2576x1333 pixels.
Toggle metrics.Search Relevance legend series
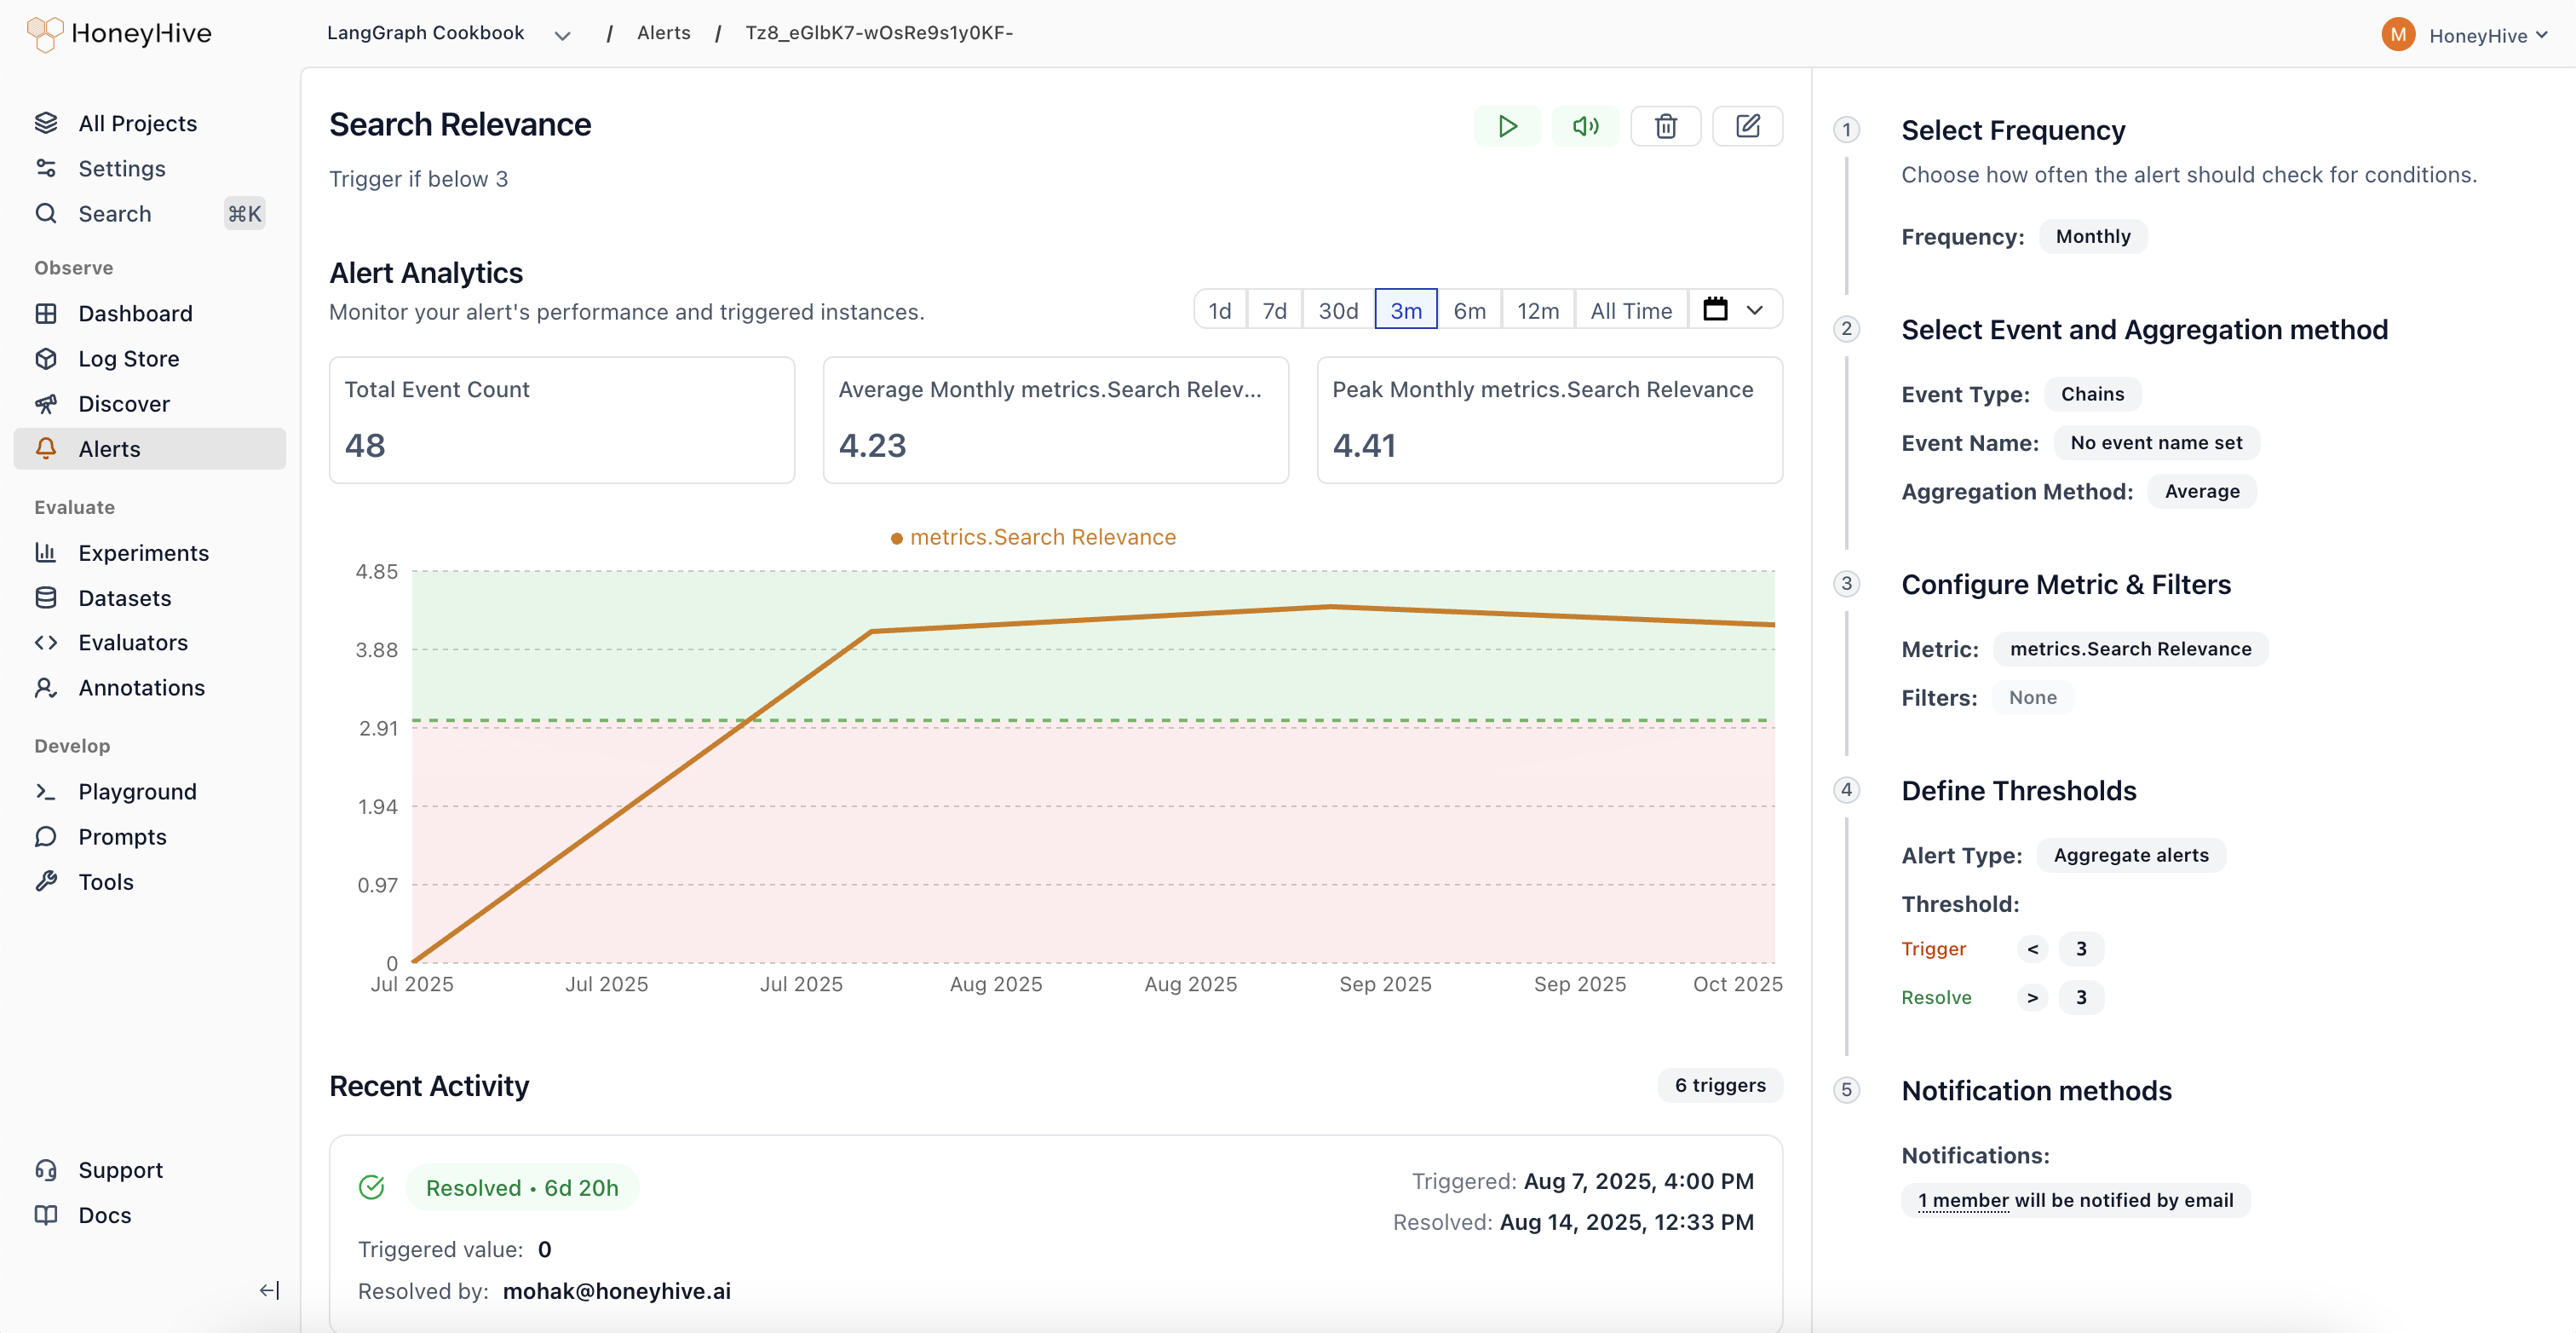pos(1033,538)
